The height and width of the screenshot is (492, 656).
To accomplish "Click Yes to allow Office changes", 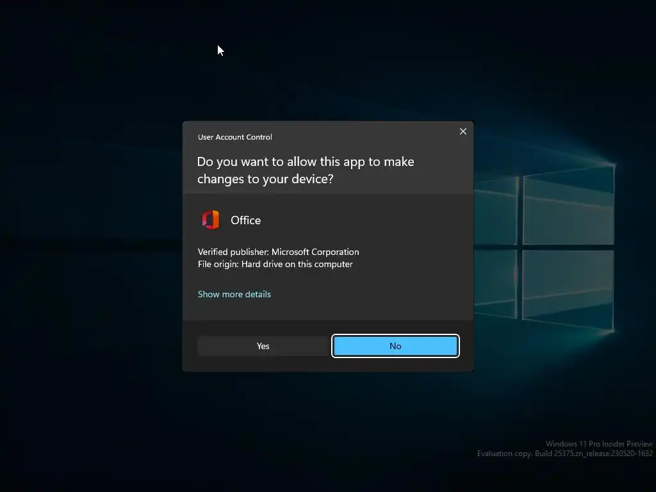I will [263, 346].
